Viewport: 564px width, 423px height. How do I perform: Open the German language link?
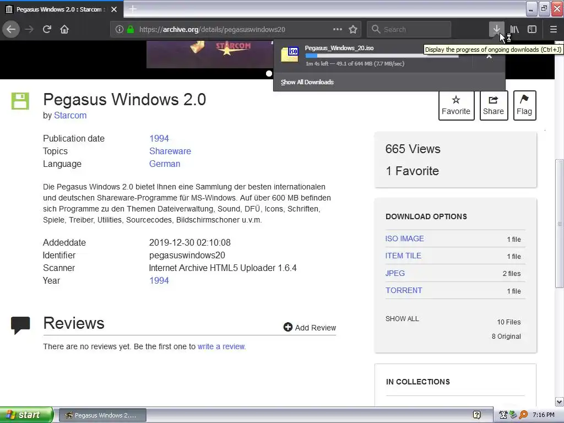165,164
